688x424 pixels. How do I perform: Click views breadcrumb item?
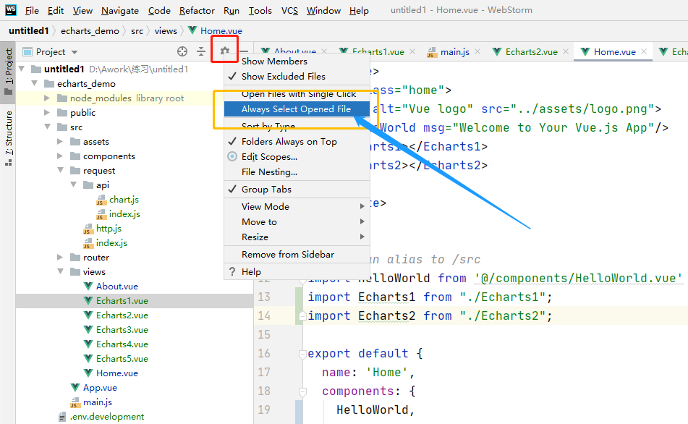point(166,30)
